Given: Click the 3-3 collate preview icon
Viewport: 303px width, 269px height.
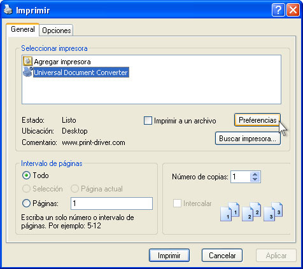Looking at the screenshot, I should 273,212.
